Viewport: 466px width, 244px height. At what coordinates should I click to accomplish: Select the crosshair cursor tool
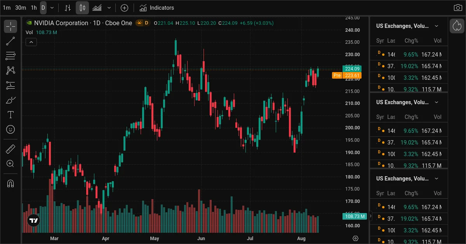point(10,26)
